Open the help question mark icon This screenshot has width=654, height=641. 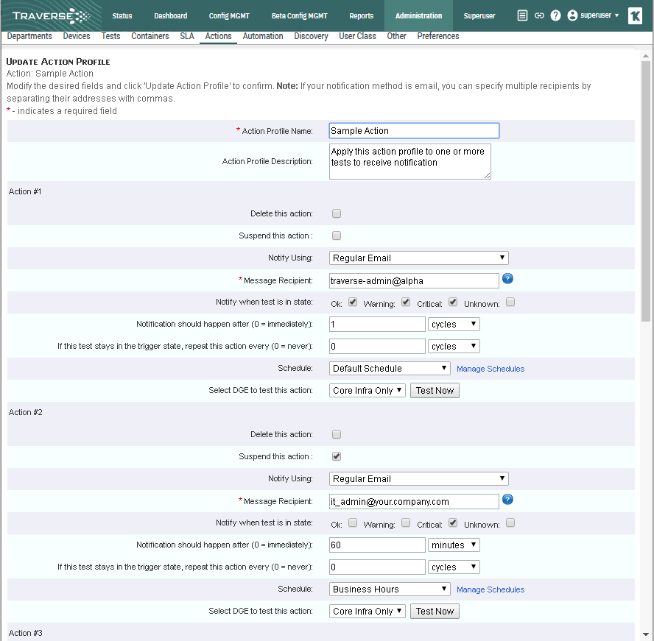(x=555, y=15)
